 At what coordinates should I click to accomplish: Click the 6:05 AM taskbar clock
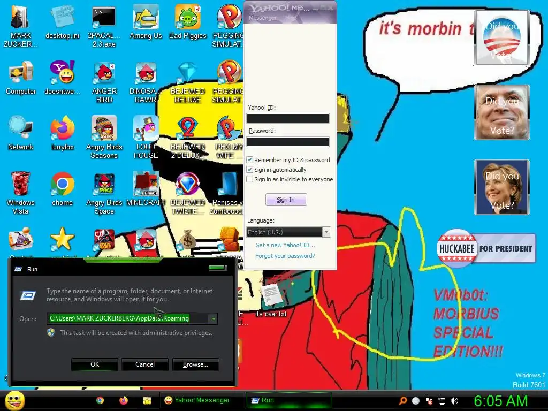(x=500, y=401)
